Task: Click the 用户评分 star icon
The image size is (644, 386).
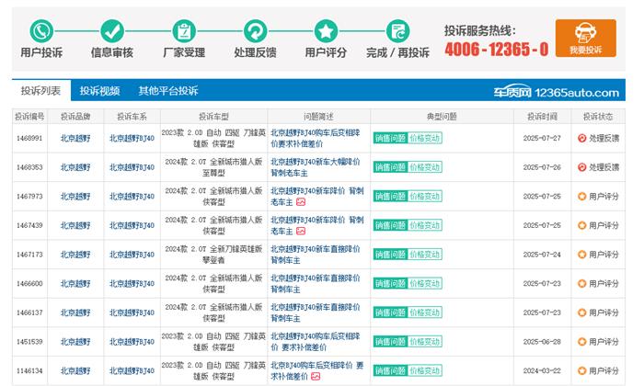Action: pyautogui.click(x=326, y=31)
